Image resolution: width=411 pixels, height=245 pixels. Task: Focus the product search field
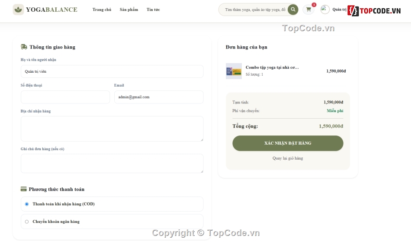(255, 10)
